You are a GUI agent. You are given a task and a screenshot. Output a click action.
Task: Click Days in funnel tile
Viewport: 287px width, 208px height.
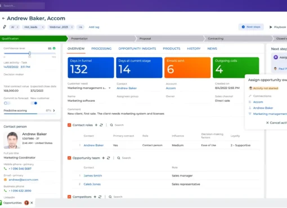coord(91,68)
